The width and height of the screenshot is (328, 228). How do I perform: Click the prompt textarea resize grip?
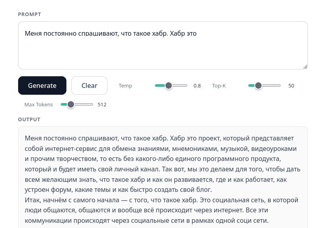click(305, 67)
